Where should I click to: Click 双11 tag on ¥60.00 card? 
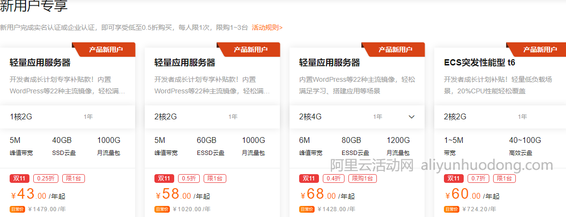[x=454, y=178]
